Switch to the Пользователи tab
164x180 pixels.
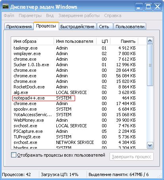[130, 27]
